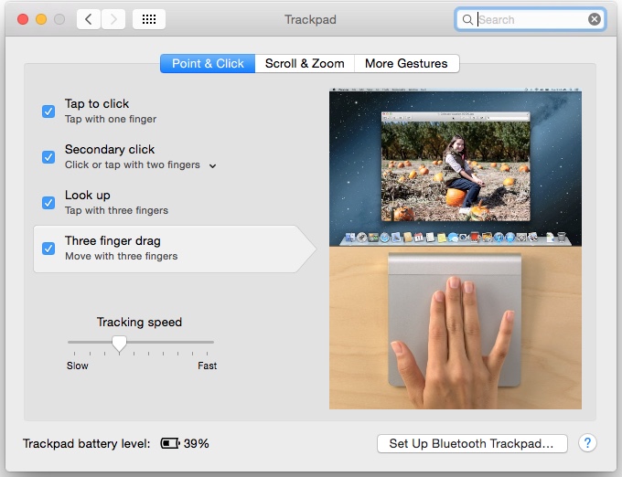Close the Trackpad window with the red button
The image size is (622, 477).
pyautogui.click(x=23, y=19)
